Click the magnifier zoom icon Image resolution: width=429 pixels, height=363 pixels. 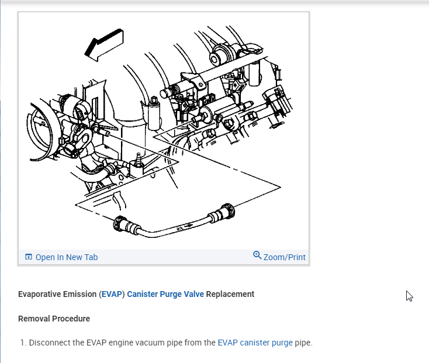(x=257, y=255)
